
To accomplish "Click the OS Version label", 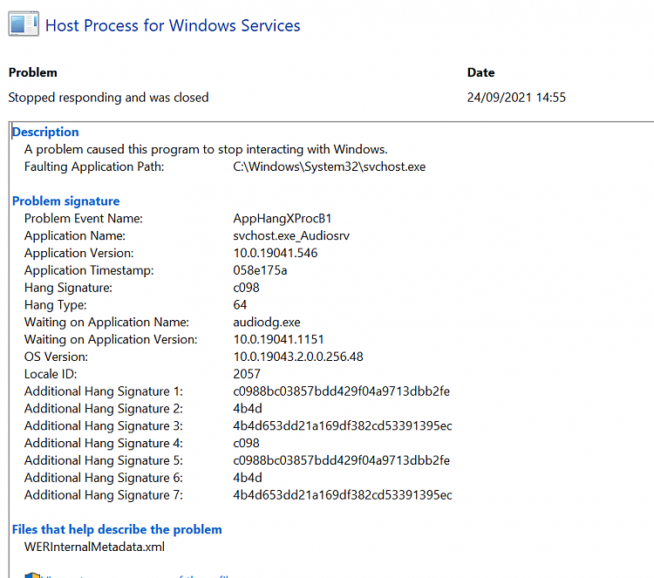I will coord(57,357).
